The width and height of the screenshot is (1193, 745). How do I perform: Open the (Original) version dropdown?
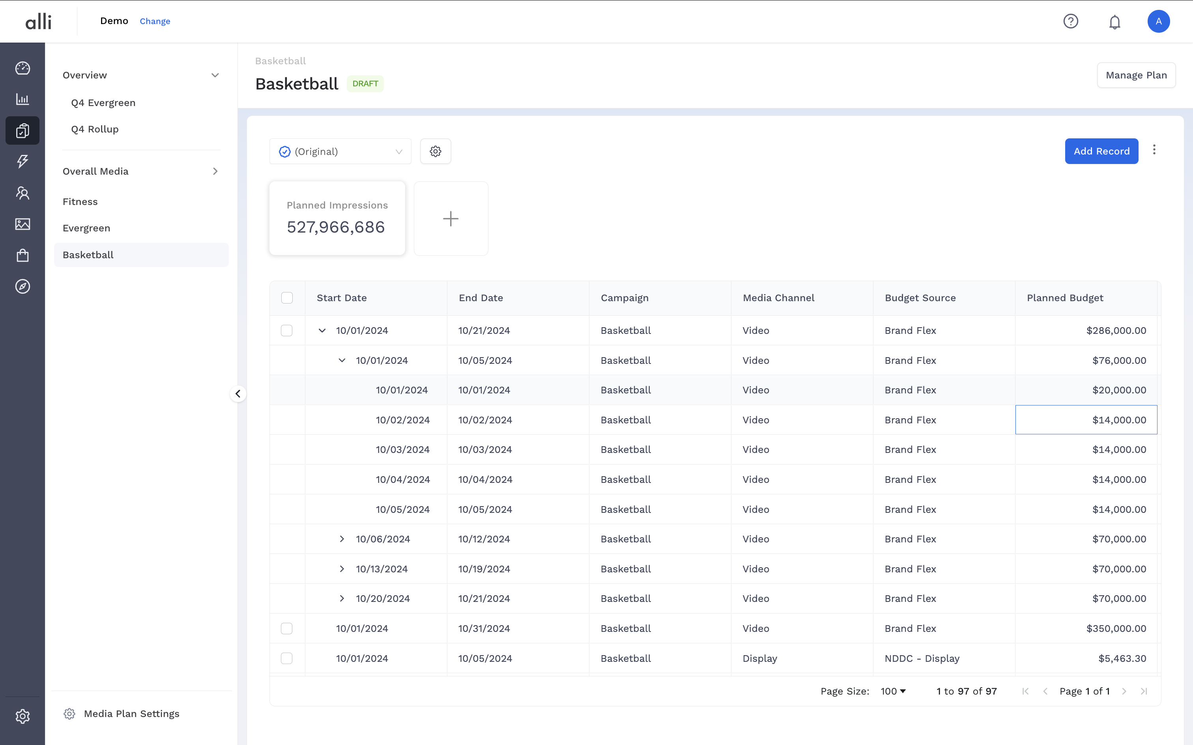point(340,151)
